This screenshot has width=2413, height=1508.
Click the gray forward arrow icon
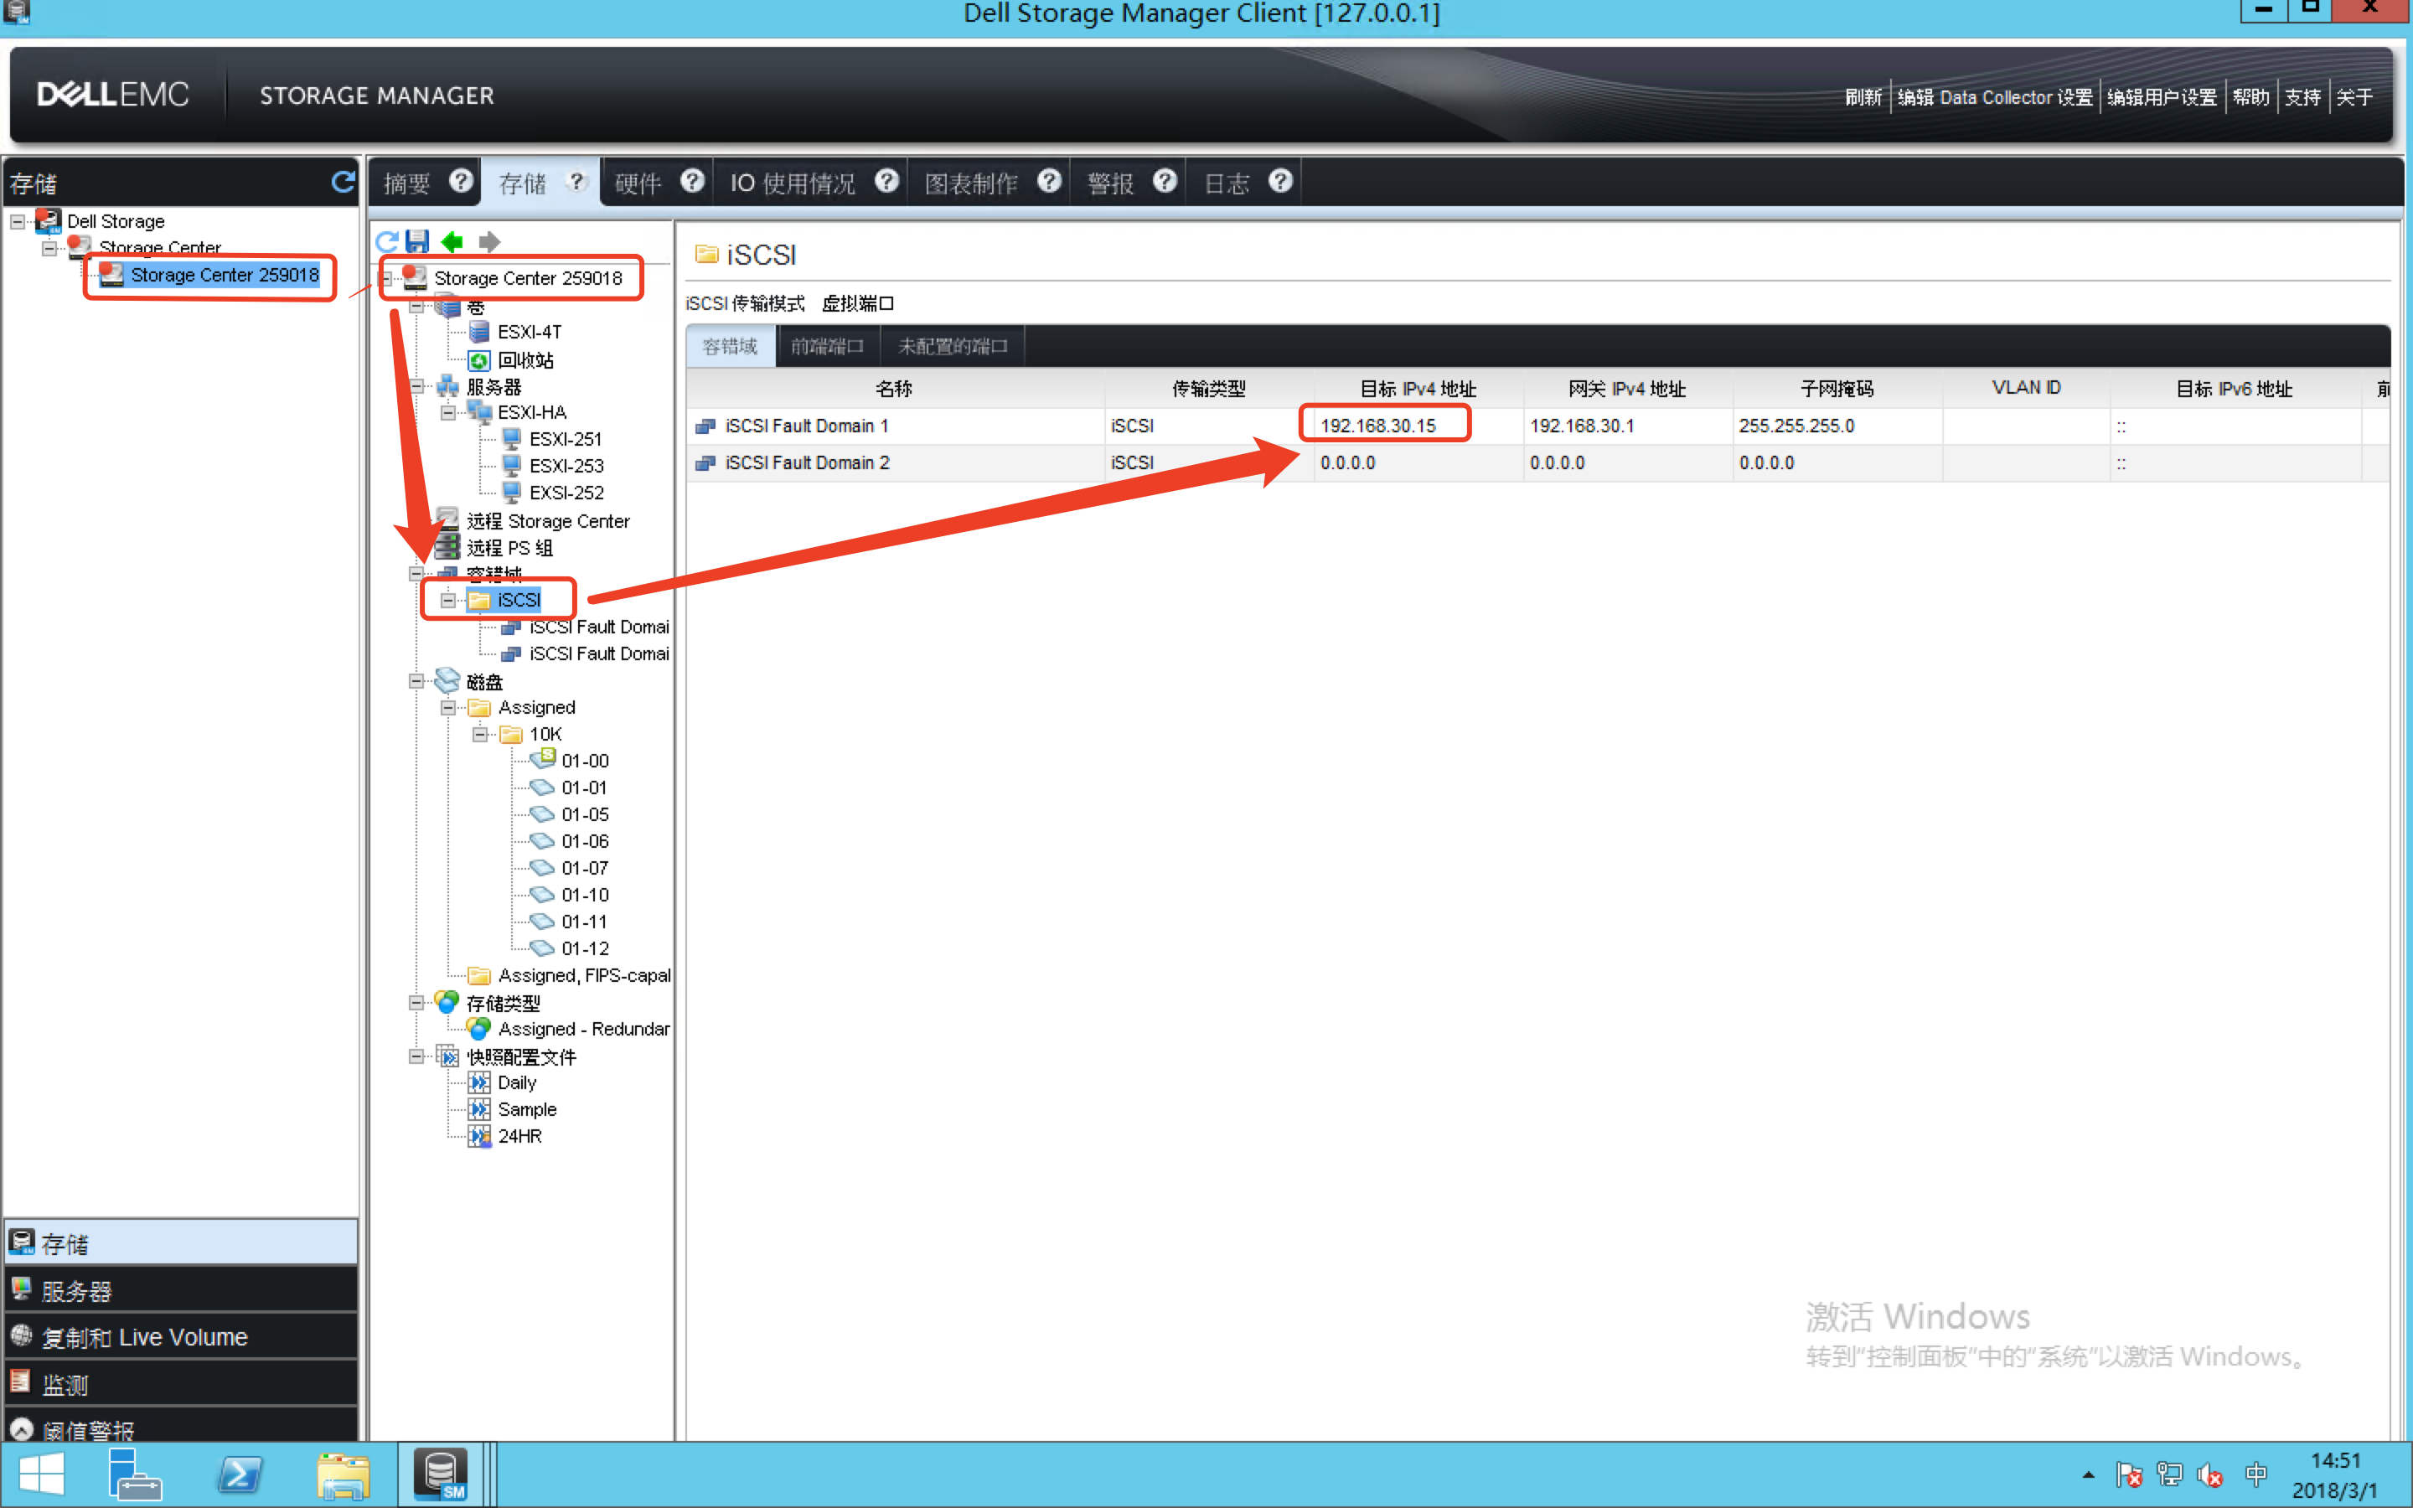click(488, 241)
